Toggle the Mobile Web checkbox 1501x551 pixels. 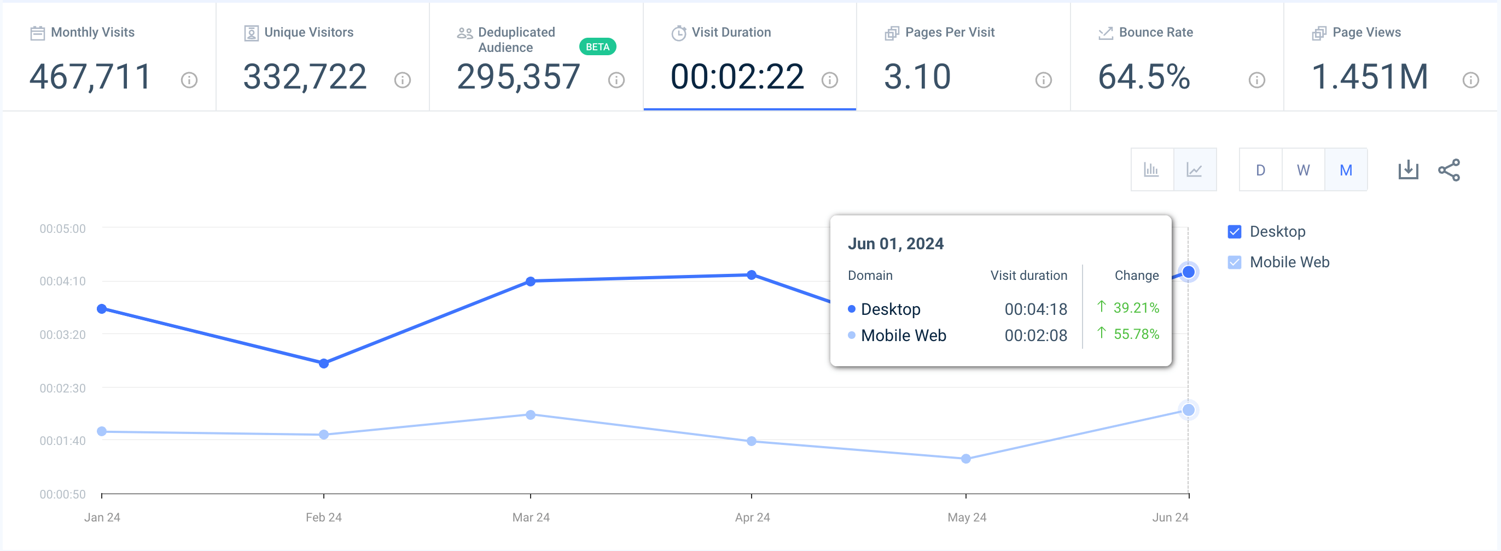1234,262
